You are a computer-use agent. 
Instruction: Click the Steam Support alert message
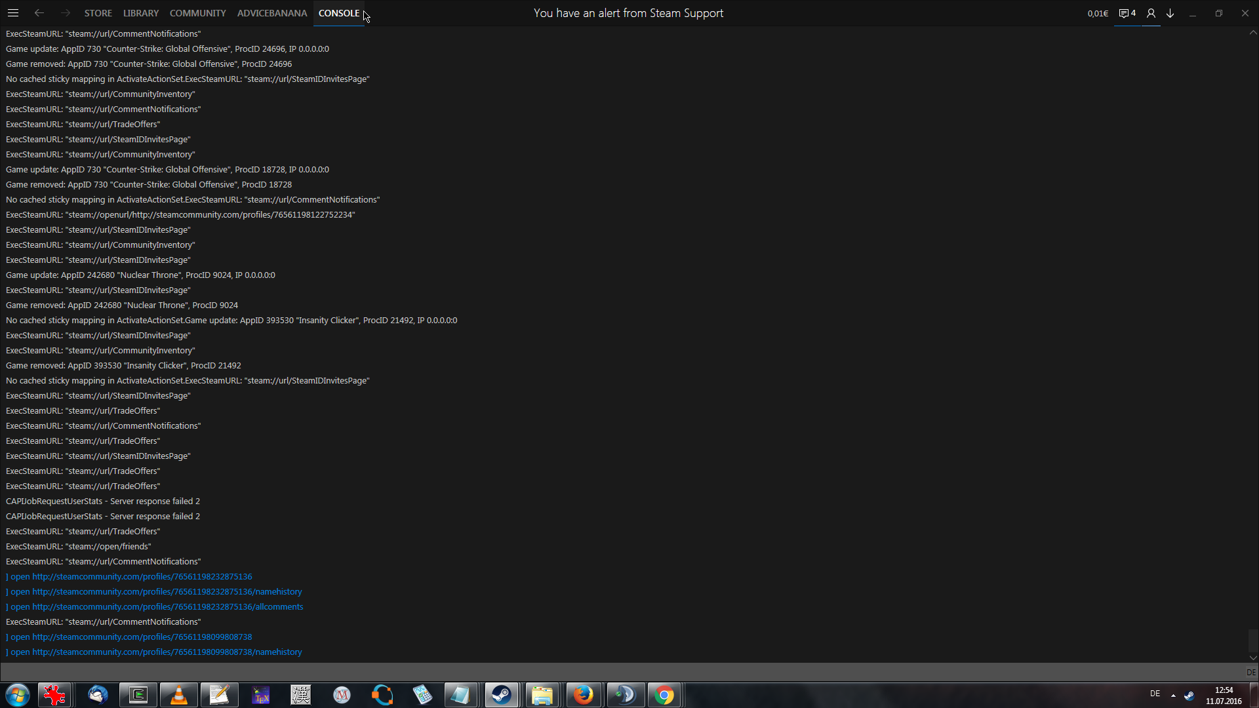tap(628, 13)
